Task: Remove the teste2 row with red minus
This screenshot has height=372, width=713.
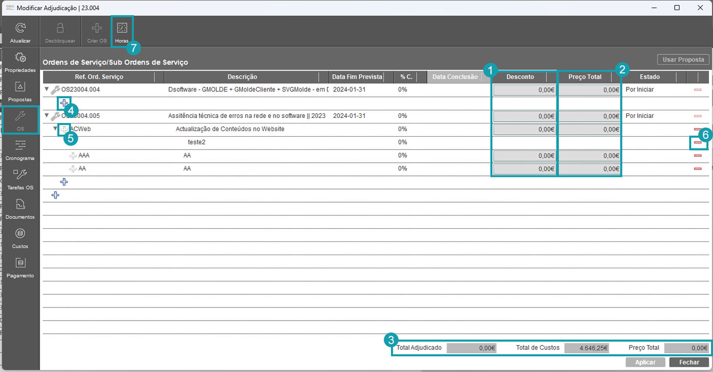Action: [x=698, y=143]
